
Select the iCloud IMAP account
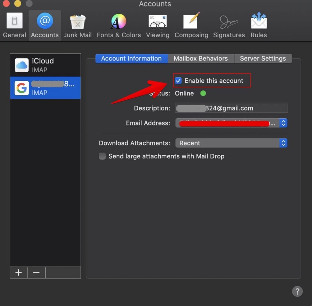(45, 65)
